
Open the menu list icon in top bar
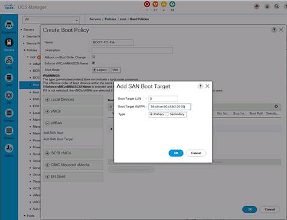[267, 7]
